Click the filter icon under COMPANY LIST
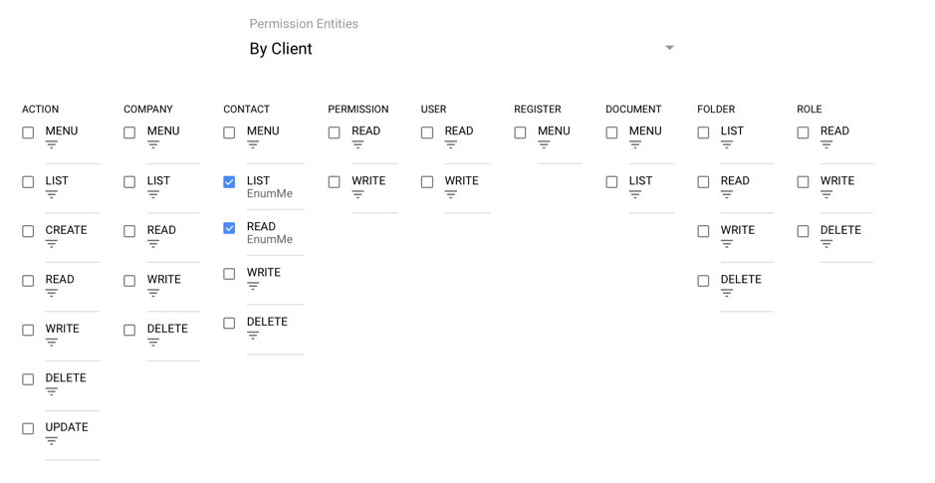 click(x=153, y=194)
